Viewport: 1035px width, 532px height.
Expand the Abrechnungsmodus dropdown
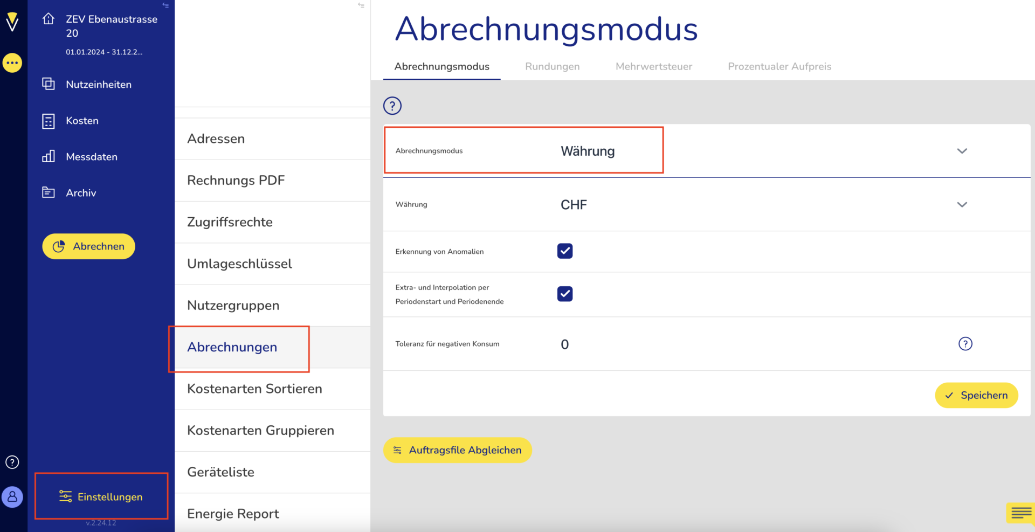[x=962, y=151]
